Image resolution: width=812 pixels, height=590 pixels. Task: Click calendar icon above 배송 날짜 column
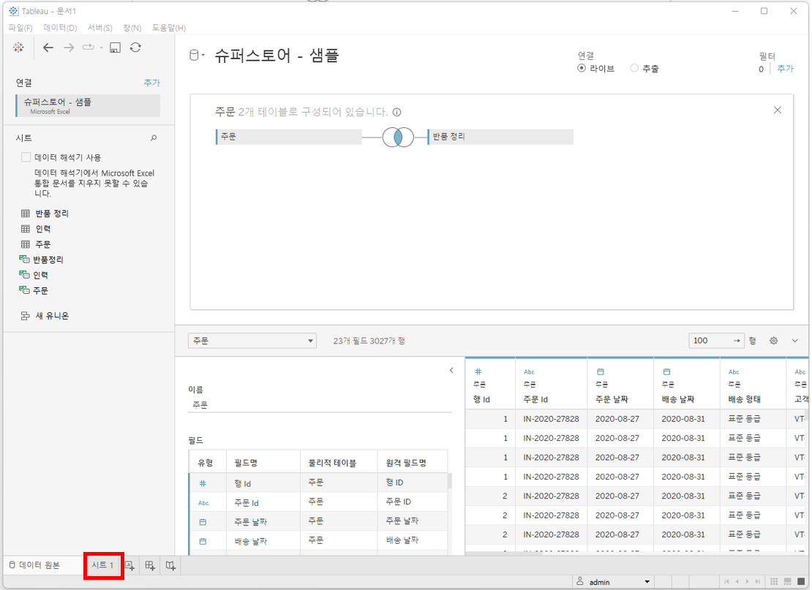(x=666, y=371)
